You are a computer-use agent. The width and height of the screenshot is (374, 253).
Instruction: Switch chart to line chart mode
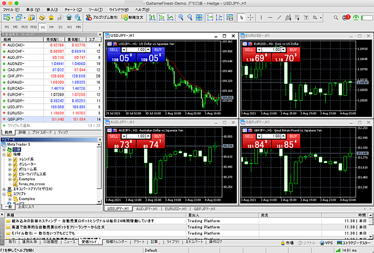coord(170,18)
